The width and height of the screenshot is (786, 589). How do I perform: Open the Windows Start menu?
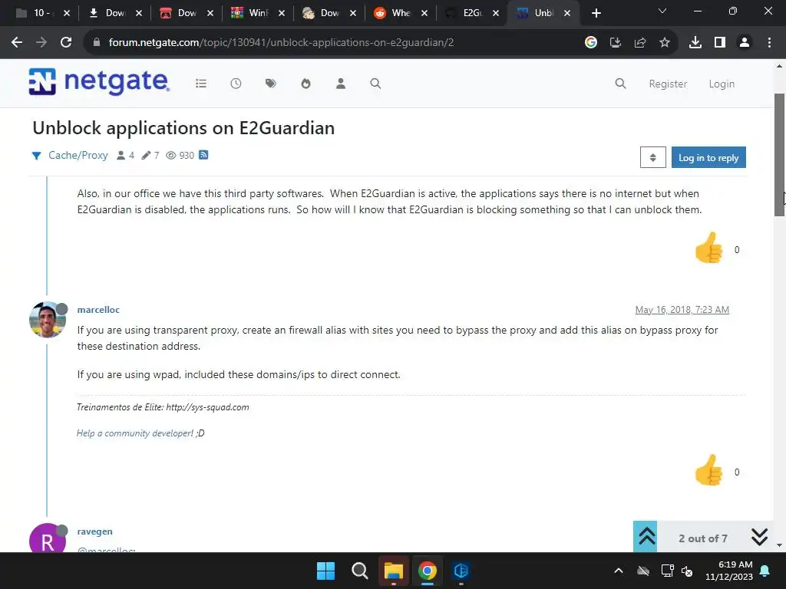point(325,571)
